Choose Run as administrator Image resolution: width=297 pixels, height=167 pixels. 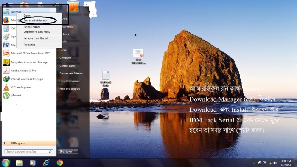tap(35, 20)
